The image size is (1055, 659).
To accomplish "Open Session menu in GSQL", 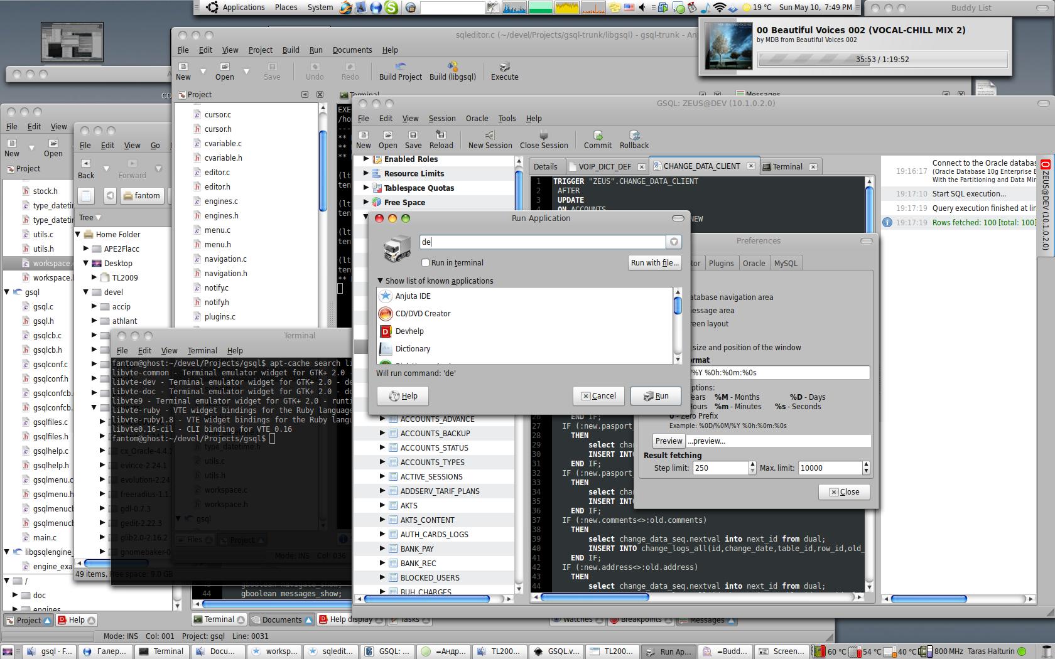I will 442,119.
